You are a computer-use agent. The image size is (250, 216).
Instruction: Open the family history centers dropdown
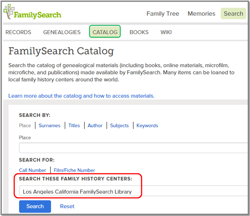click(x=134, y=192)
